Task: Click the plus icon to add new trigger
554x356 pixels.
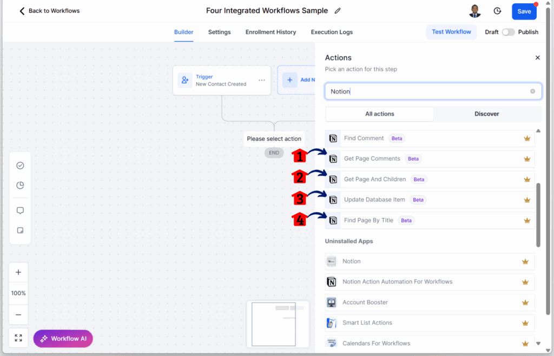Action: coord(290,80)
